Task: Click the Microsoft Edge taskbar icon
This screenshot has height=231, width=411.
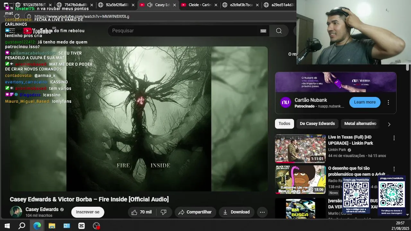Action: [x=37, y=226]
